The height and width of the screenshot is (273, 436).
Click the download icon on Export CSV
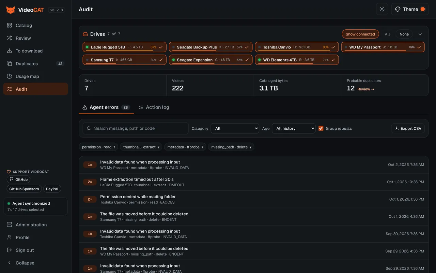click(396, 128)
